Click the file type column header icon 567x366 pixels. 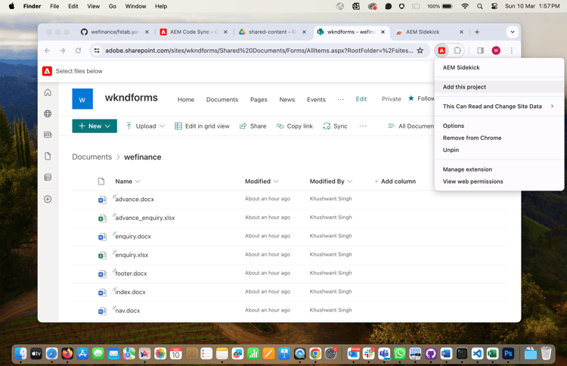(101, 181)
